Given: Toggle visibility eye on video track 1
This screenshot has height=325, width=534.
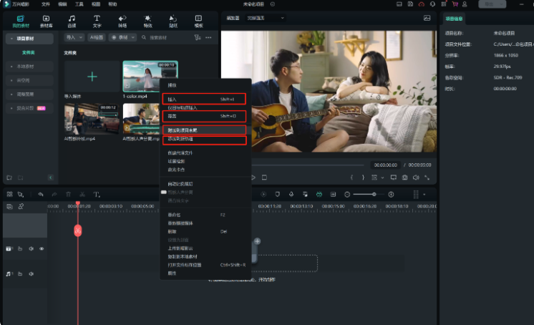Looking at the screenshot, I should [x=41, y=249].
